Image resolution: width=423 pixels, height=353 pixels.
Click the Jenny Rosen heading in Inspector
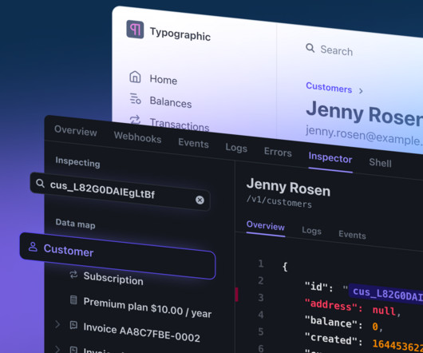pos(288,187)
